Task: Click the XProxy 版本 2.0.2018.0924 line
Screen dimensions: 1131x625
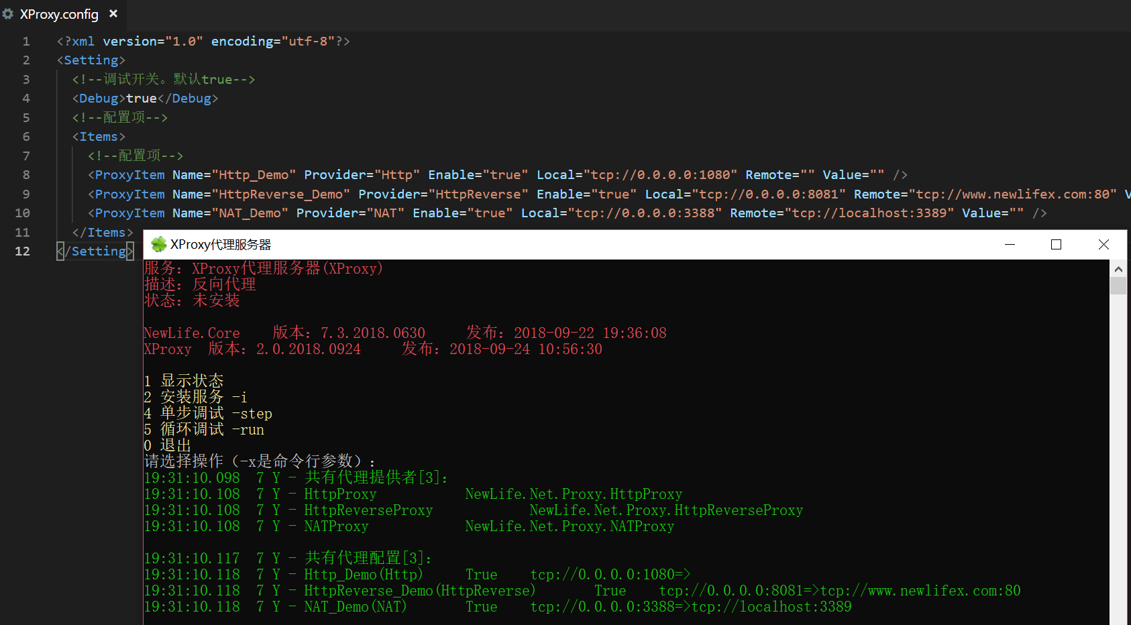Action: (x=373, y=349)
